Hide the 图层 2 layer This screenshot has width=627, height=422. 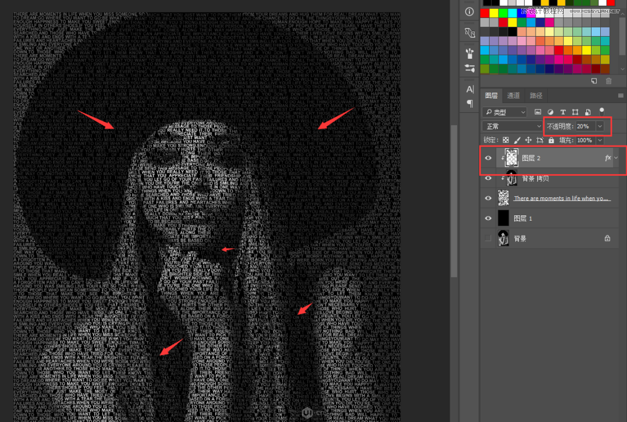pyautogui.click(x=489, y=158)
